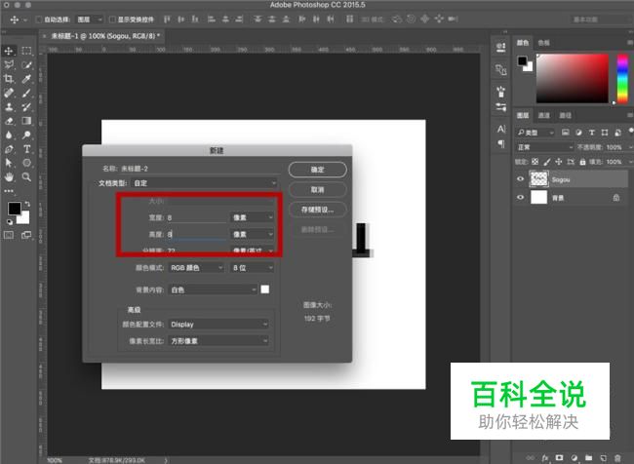The image size is (634, 464).
Task: Select the Path Selection arrow tool
Action: 9,163
